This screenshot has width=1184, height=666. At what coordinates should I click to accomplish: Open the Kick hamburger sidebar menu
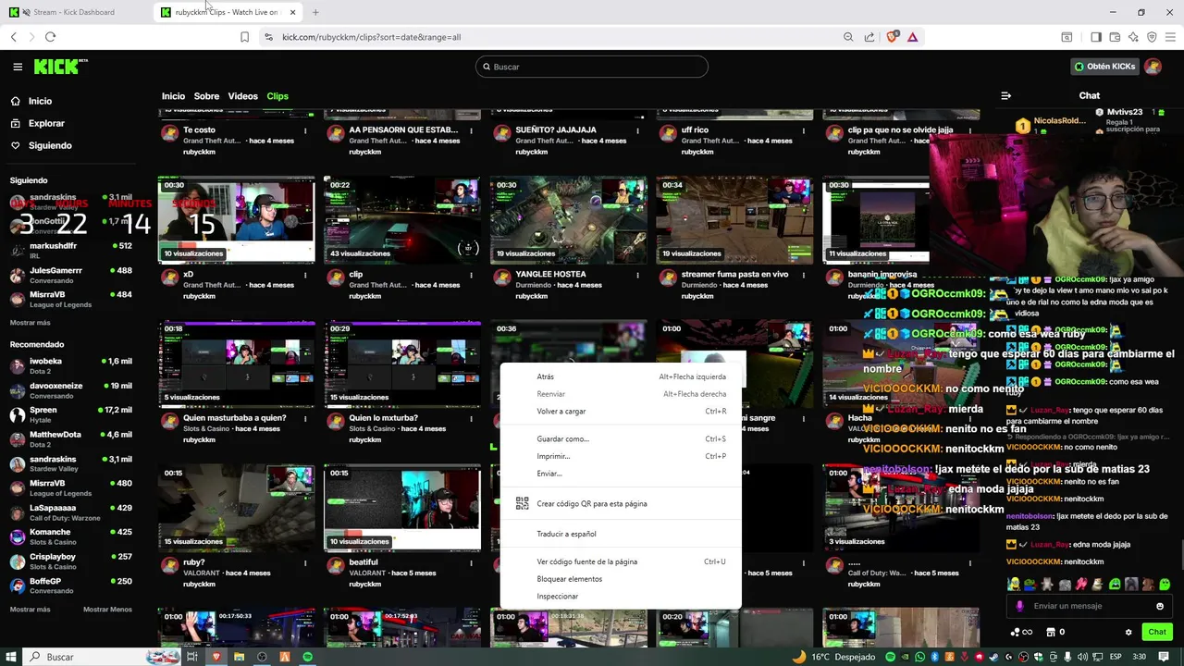[18, 67]
